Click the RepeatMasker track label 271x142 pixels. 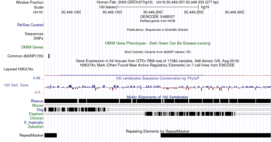[31, 135]
